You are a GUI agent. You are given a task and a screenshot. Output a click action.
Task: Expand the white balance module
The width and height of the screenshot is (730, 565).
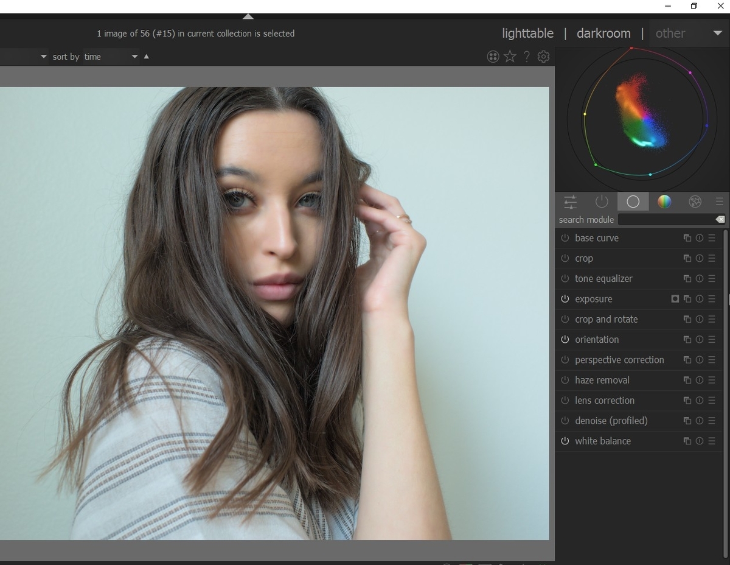(603, 441)
